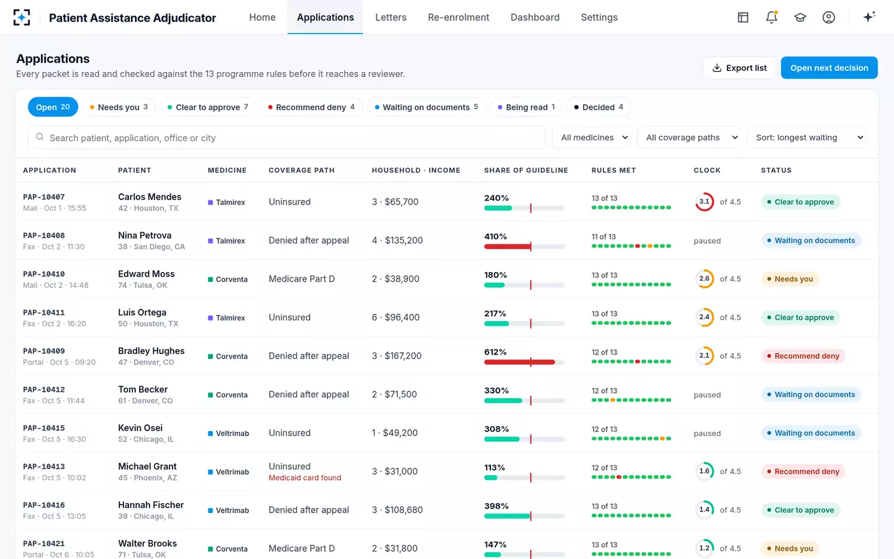
Task: Click Recommend deny status for Bradley Hughes
Action: (803, 356)
